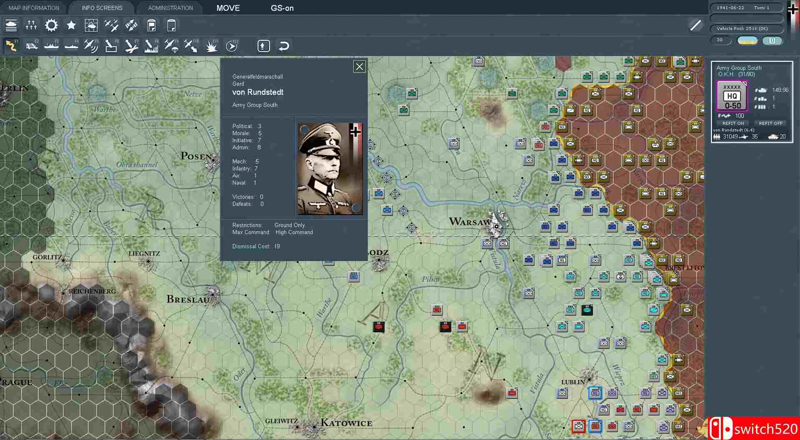Turn REFIT OFF for Army Group South
800x440 pixels.
click(770, 123)
